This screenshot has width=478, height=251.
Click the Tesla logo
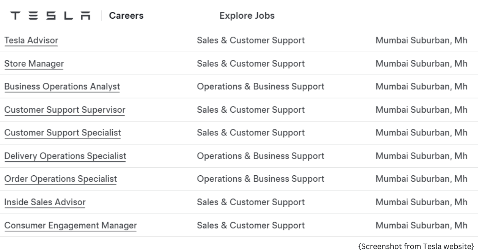(50, 16)
